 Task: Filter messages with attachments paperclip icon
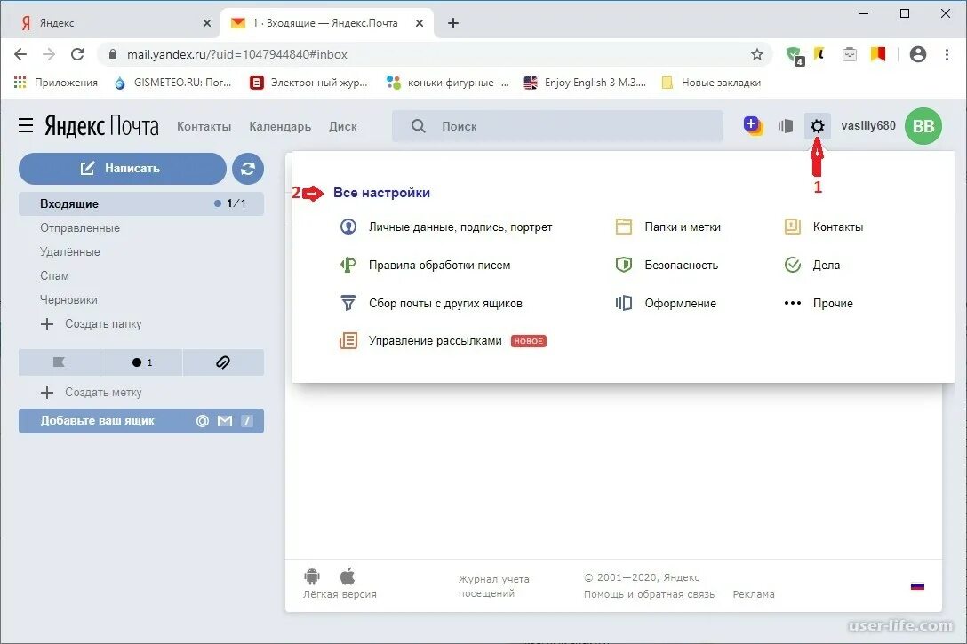click(223, 362)
